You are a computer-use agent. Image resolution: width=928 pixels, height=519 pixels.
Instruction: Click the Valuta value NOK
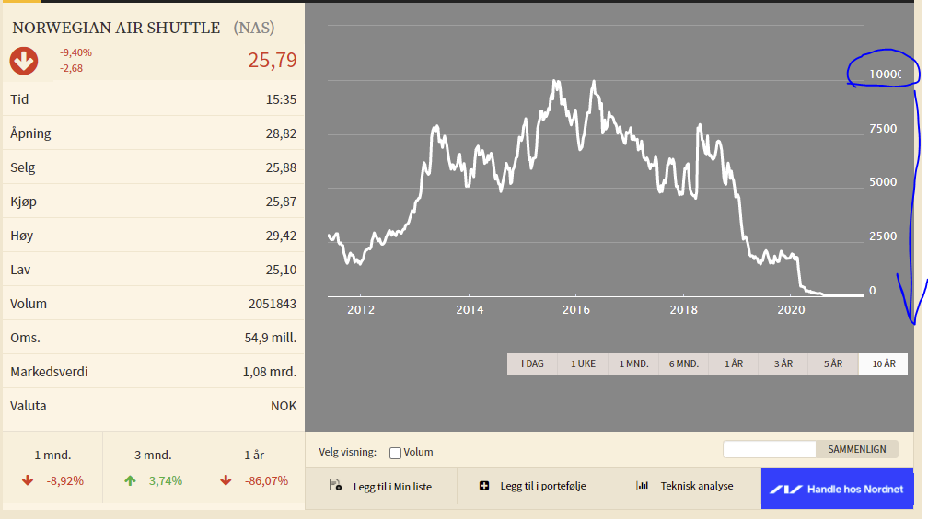284,406
